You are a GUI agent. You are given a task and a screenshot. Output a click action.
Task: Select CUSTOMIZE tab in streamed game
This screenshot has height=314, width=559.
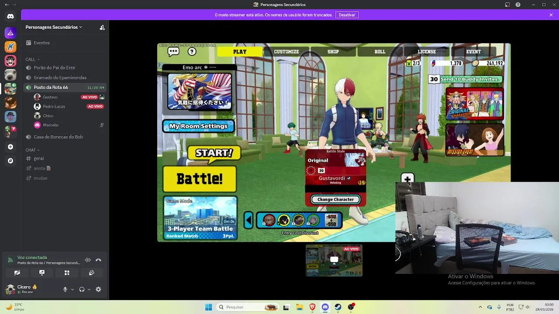(x=286, y=51)
